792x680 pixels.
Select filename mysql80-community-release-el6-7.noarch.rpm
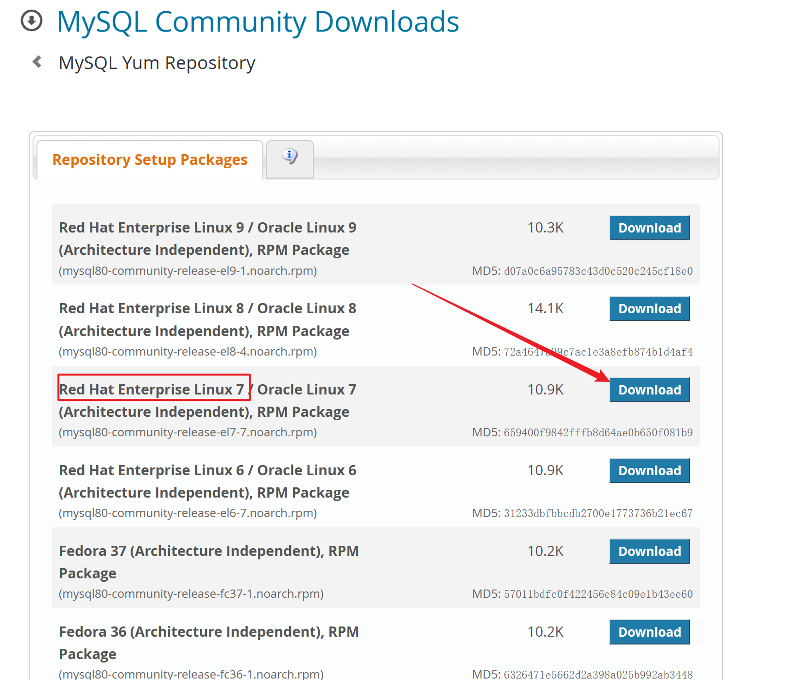tap(188, 513)
